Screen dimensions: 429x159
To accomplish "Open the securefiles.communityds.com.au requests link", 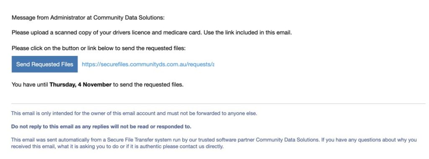I will 148,64.
